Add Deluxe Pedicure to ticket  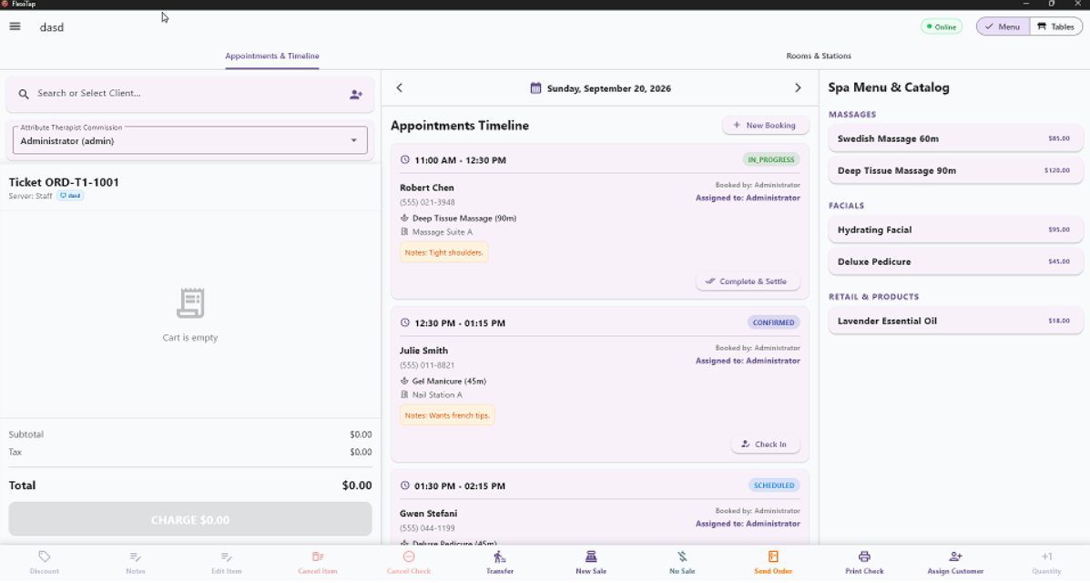[955, 261]
